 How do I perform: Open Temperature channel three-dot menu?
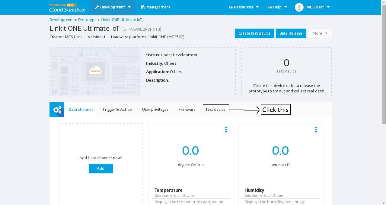pyautogui.click(x=226, y=130)
